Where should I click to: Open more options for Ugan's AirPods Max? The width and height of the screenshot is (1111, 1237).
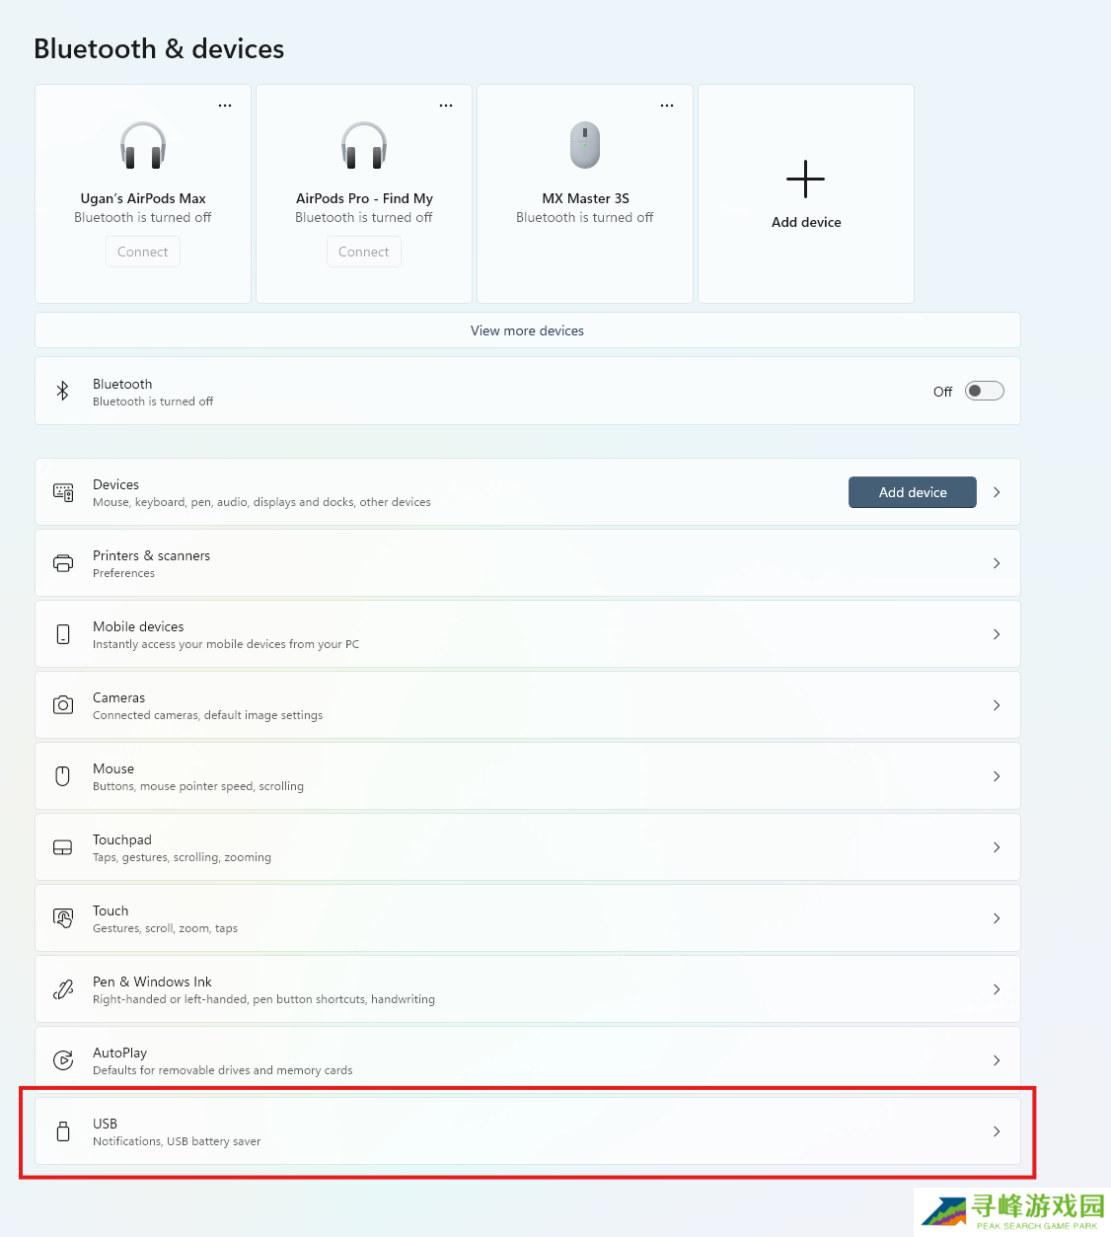point(225,106)
